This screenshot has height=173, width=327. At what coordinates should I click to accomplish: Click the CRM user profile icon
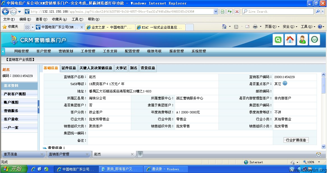pyautogui.click(x=302, y=39)
